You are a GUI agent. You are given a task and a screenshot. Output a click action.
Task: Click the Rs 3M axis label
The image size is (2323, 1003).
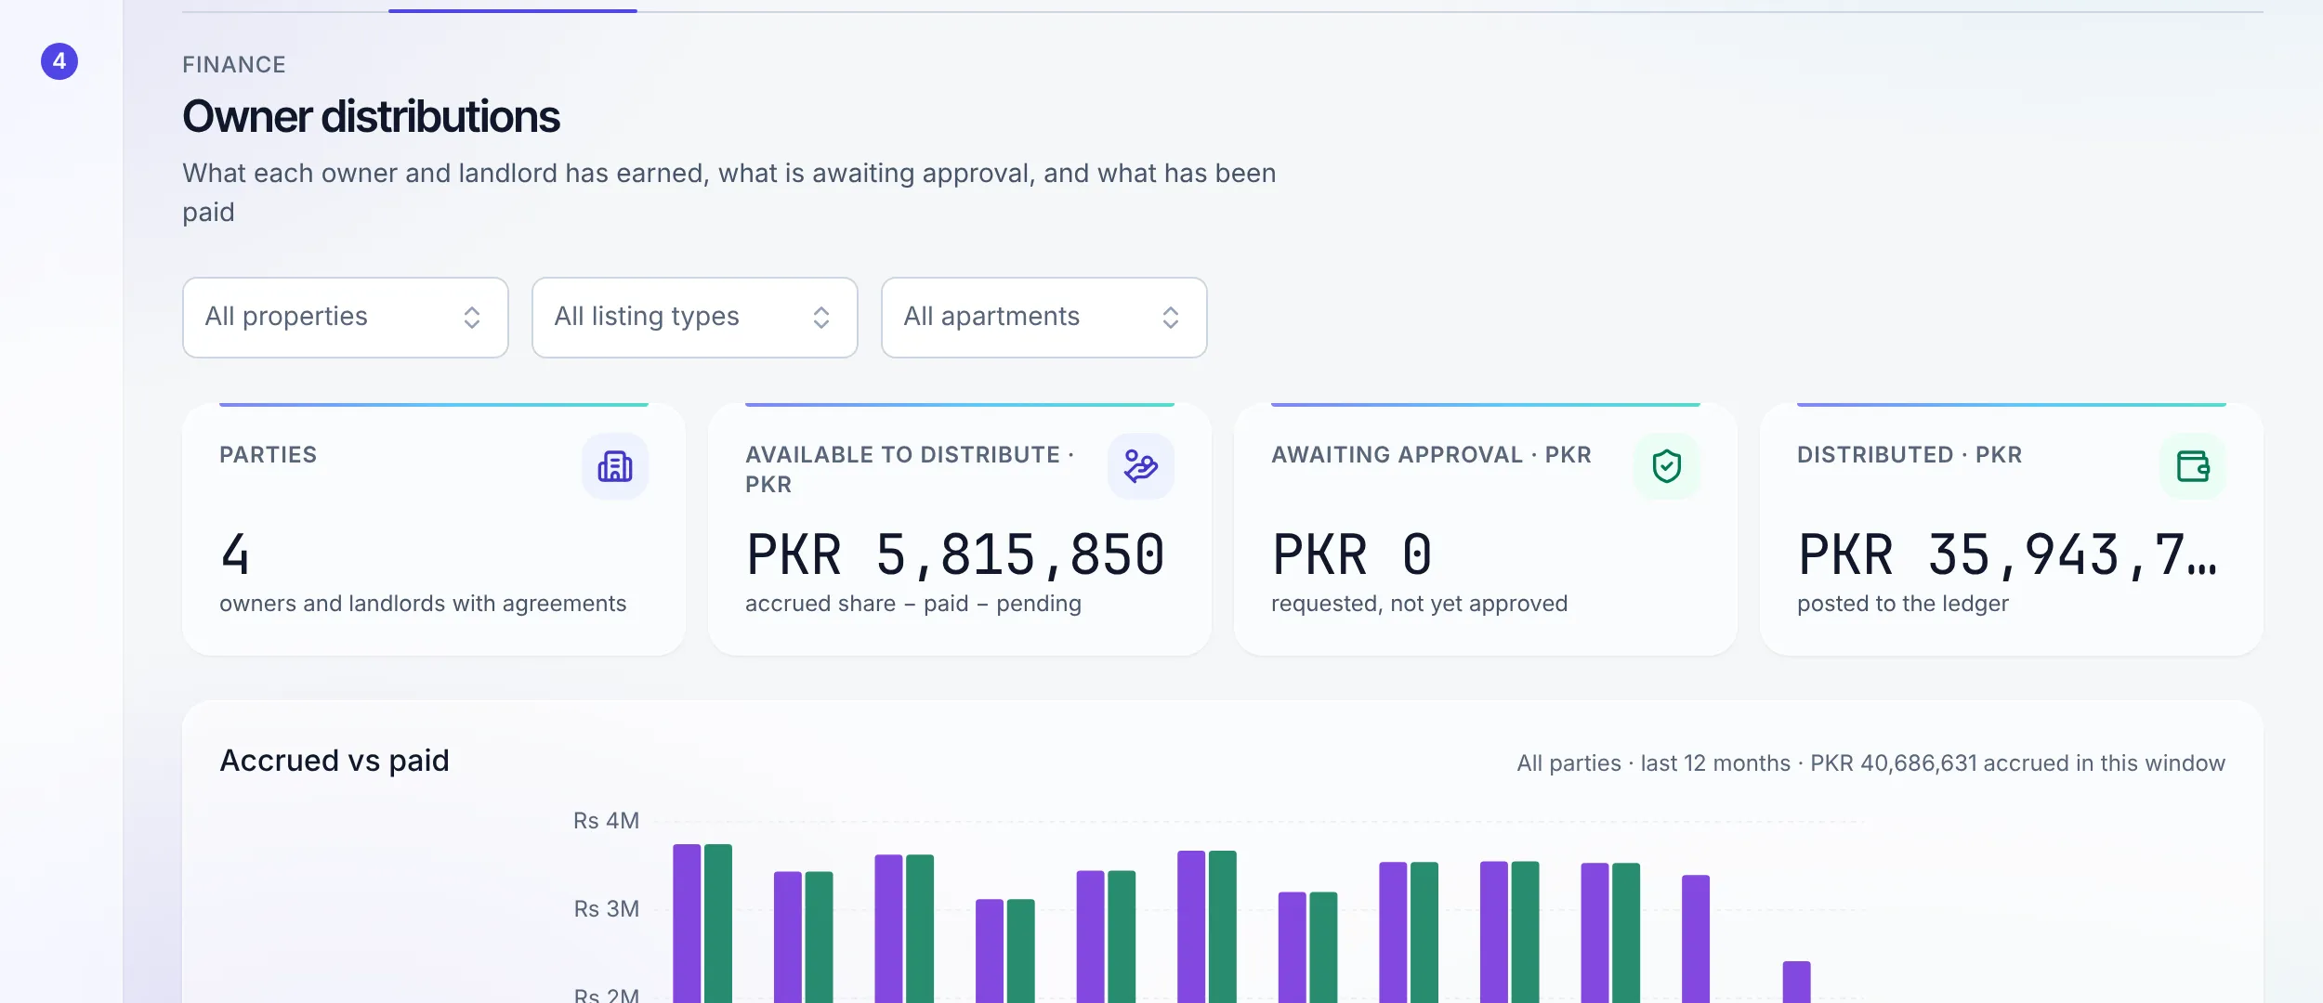tap(606, 909)
